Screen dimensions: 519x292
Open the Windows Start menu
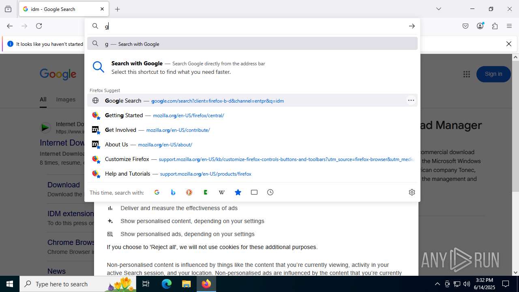click(10, 284)
